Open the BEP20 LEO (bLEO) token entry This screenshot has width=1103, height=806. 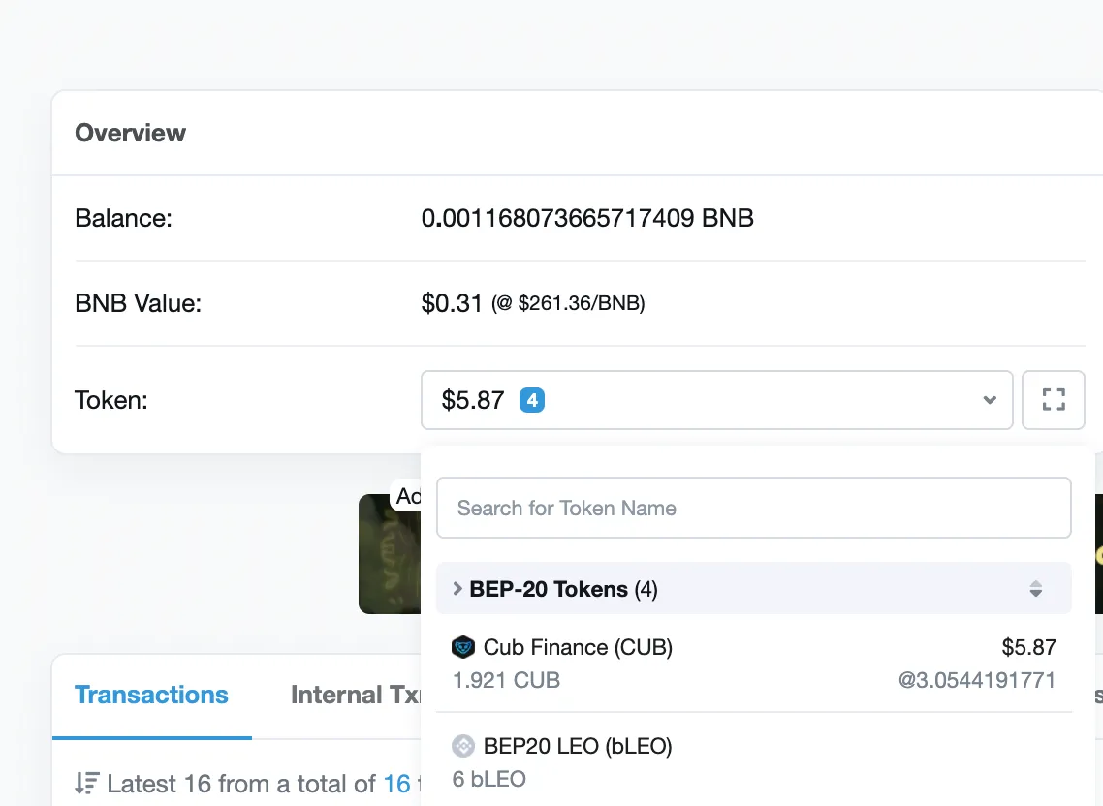coord(753,761)
